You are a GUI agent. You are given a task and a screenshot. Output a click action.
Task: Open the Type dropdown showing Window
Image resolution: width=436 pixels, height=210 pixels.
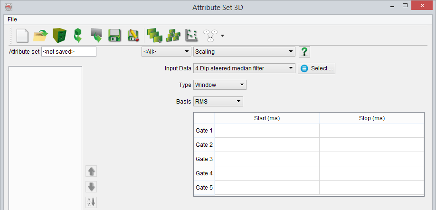coord(219,85)
